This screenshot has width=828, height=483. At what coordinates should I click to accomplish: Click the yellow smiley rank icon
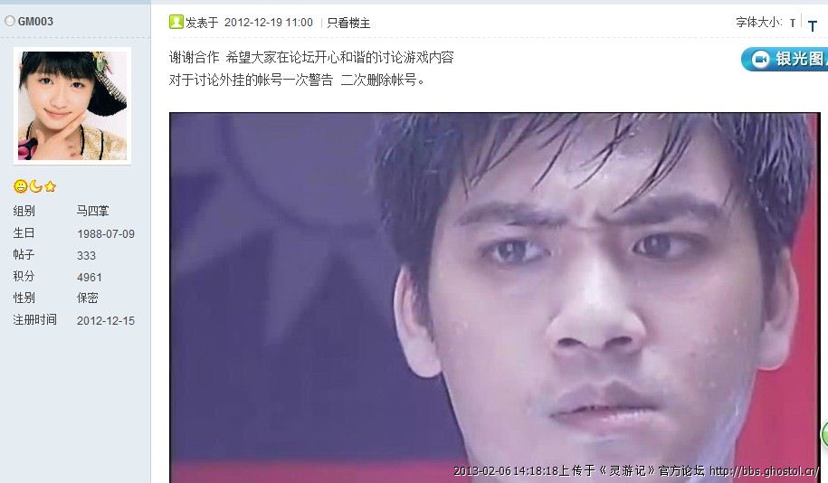coord(20,186)
